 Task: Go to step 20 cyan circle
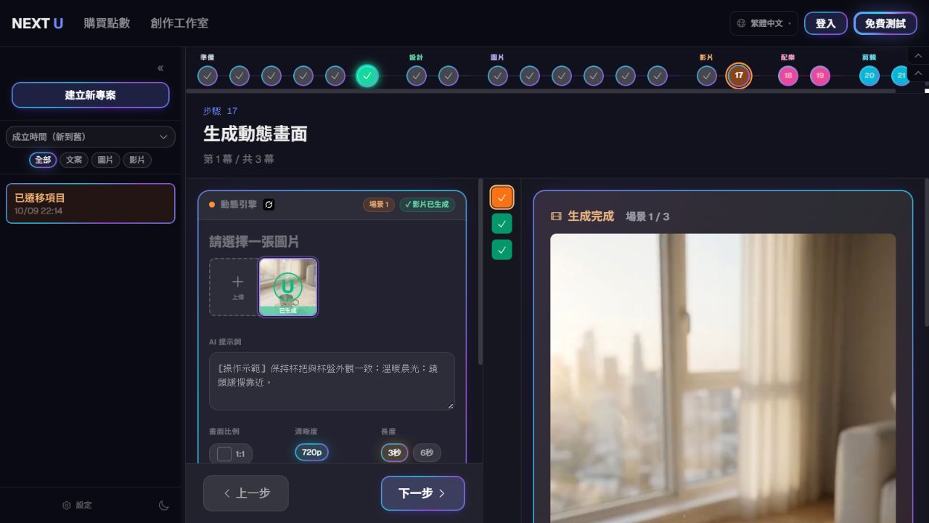[869, 76]
